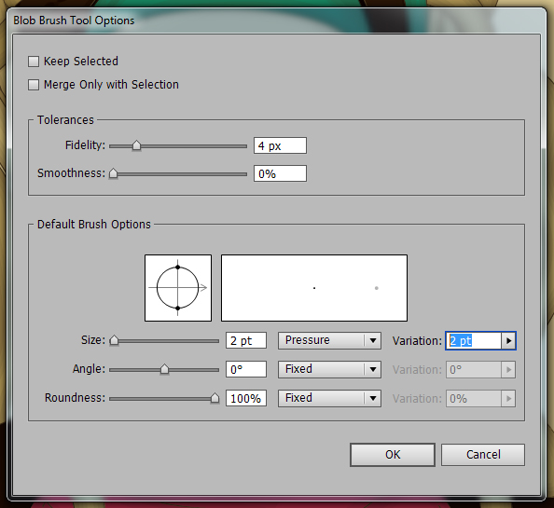The image size is (554, 508).
Task: Click the brush shape angle preview
Action: tap(178, 288)
